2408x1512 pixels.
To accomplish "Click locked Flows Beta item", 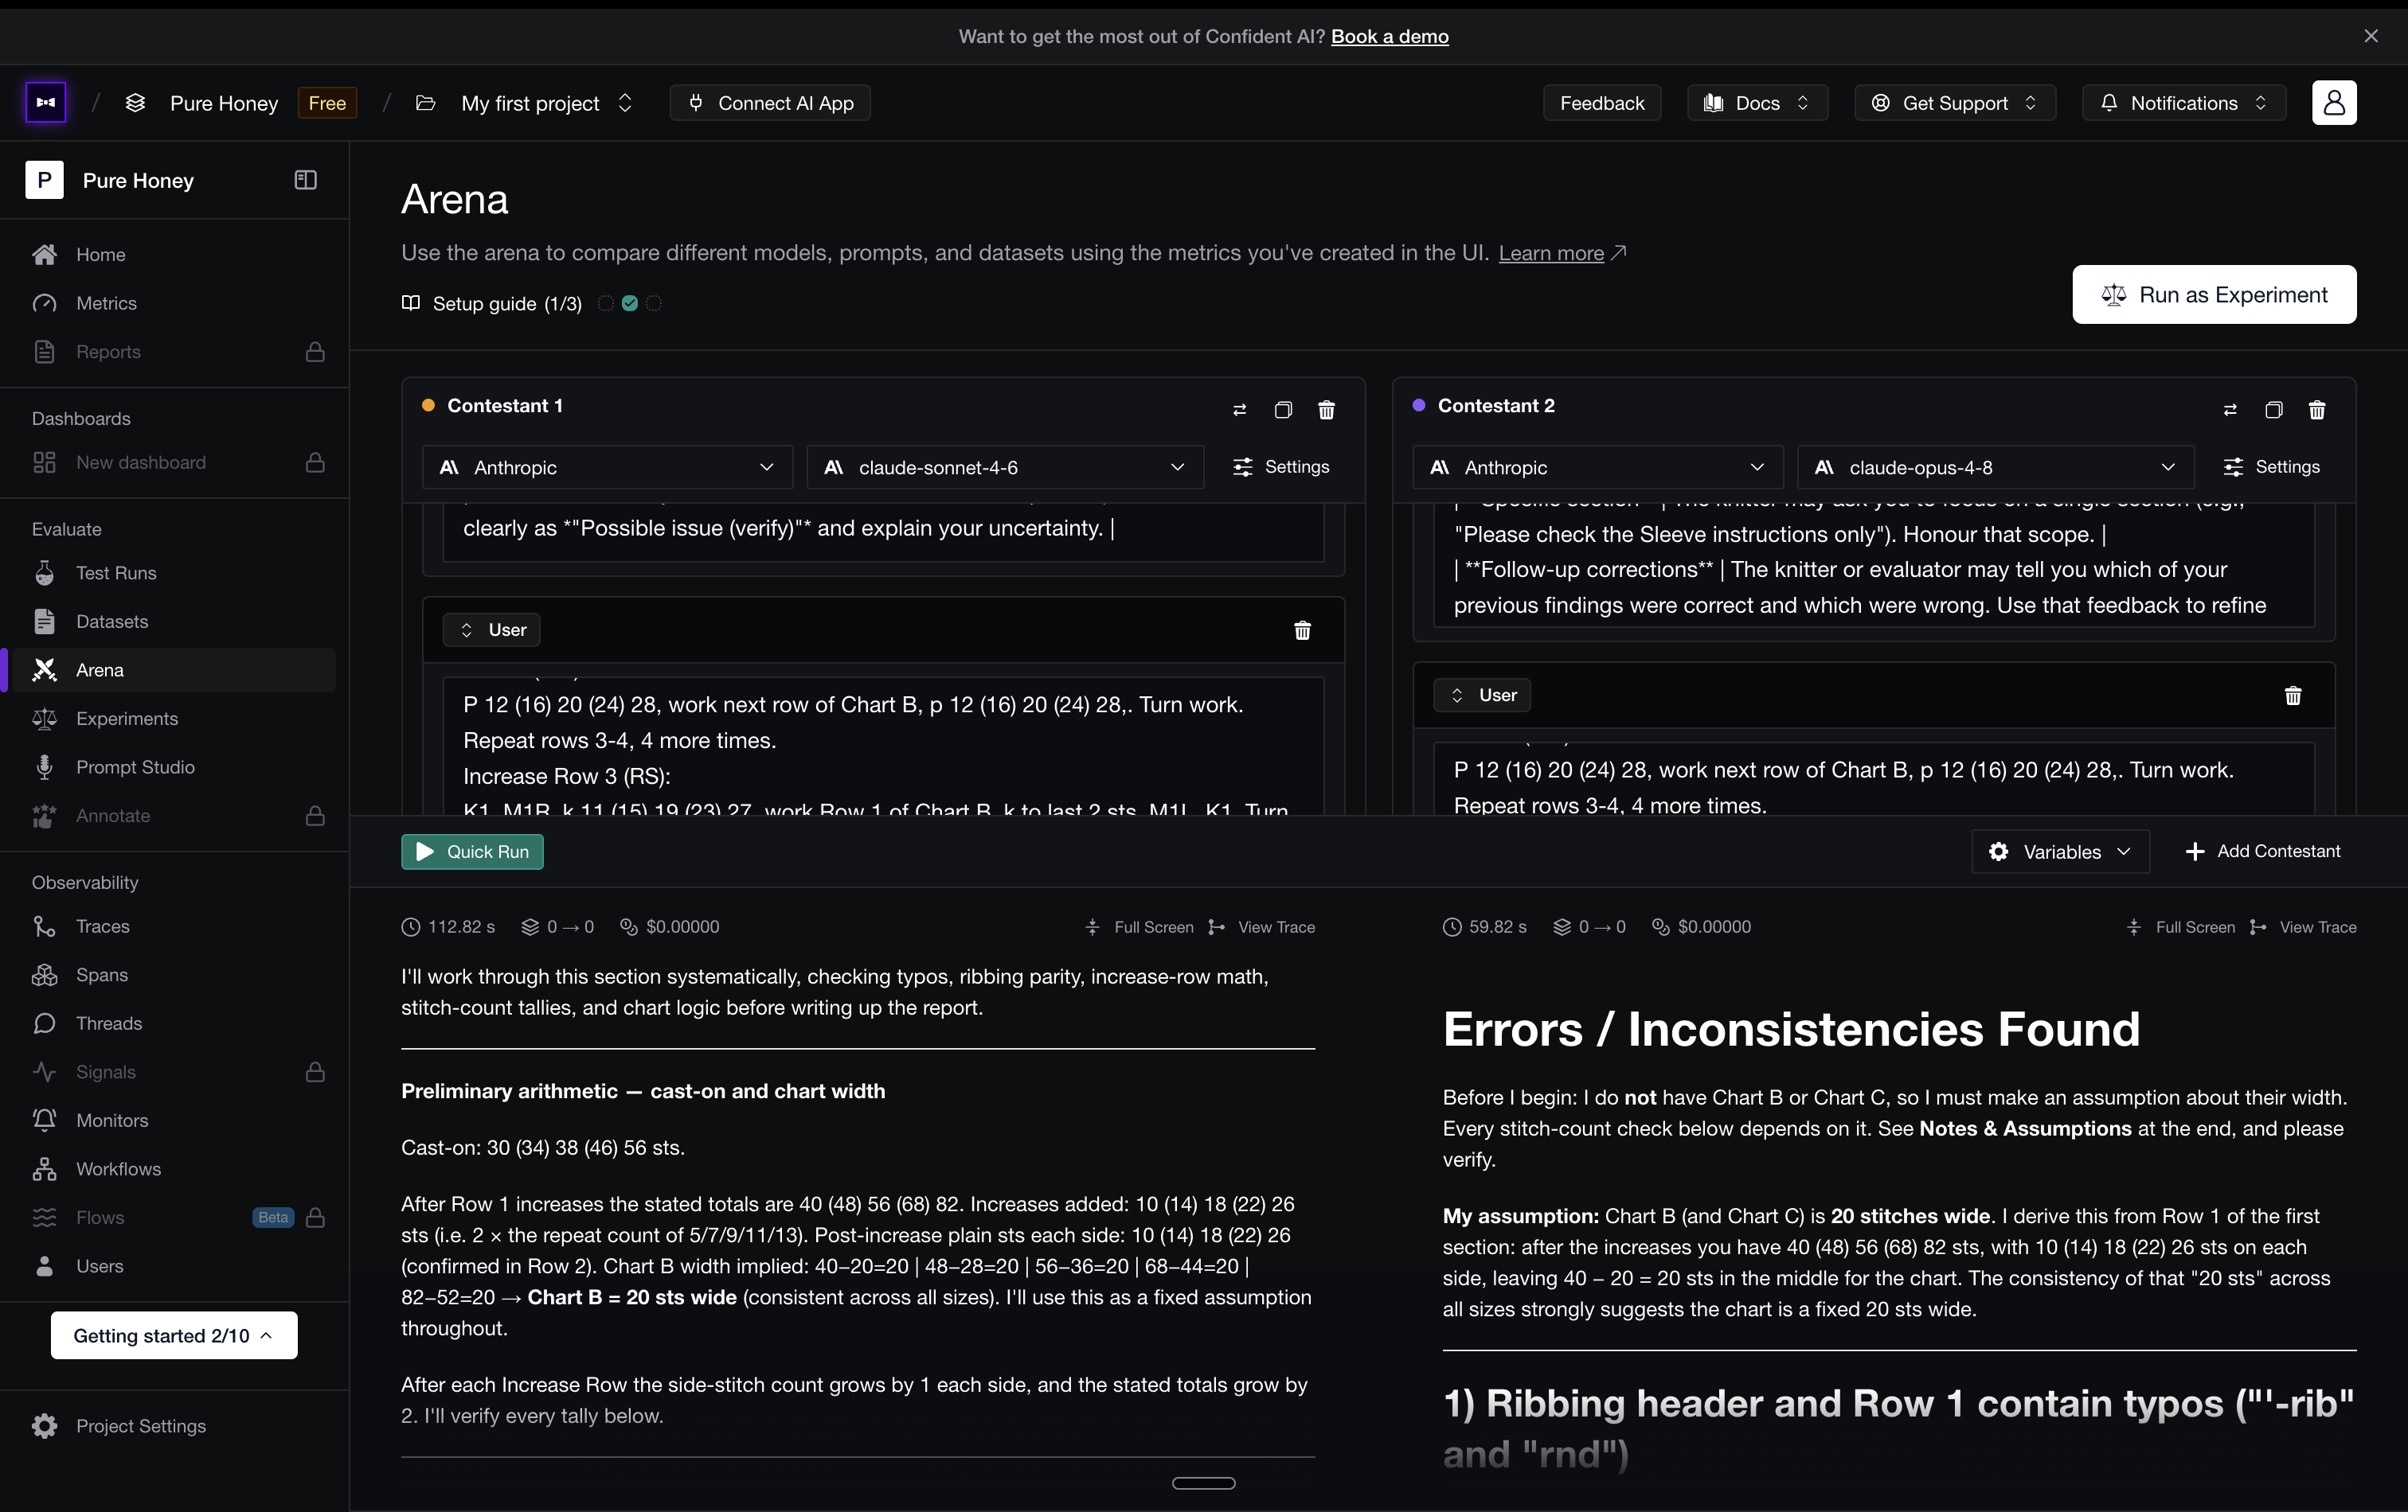I will tap(174, 1218).
